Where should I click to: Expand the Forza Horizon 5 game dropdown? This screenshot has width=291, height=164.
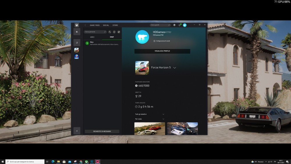(x=174, y=68)
